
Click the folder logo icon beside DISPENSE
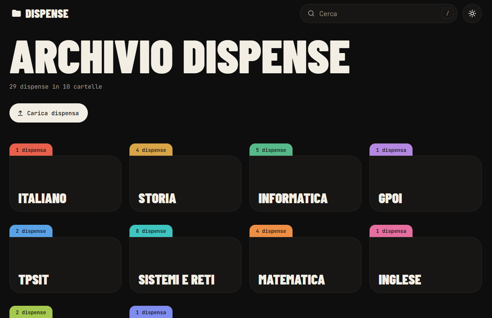[16, 14]
